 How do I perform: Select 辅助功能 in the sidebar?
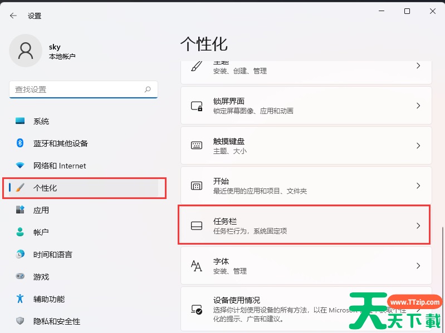point(84,299)
